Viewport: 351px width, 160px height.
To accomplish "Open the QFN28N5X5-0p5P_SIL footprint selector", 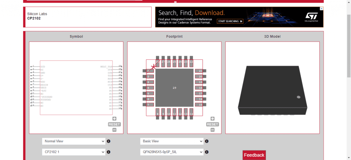I will tap(171, 152).
